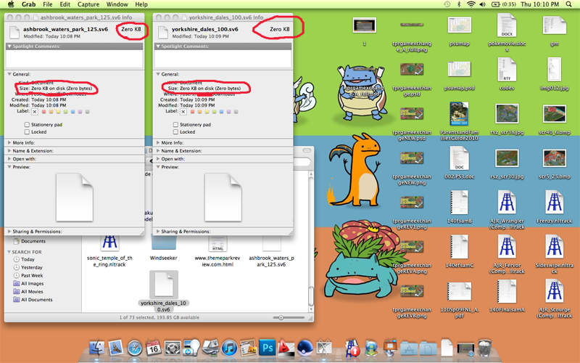Expand Open with in yorkshire Info window
Image resolution: width=580 pixels, height=363 pixels.
158,159
